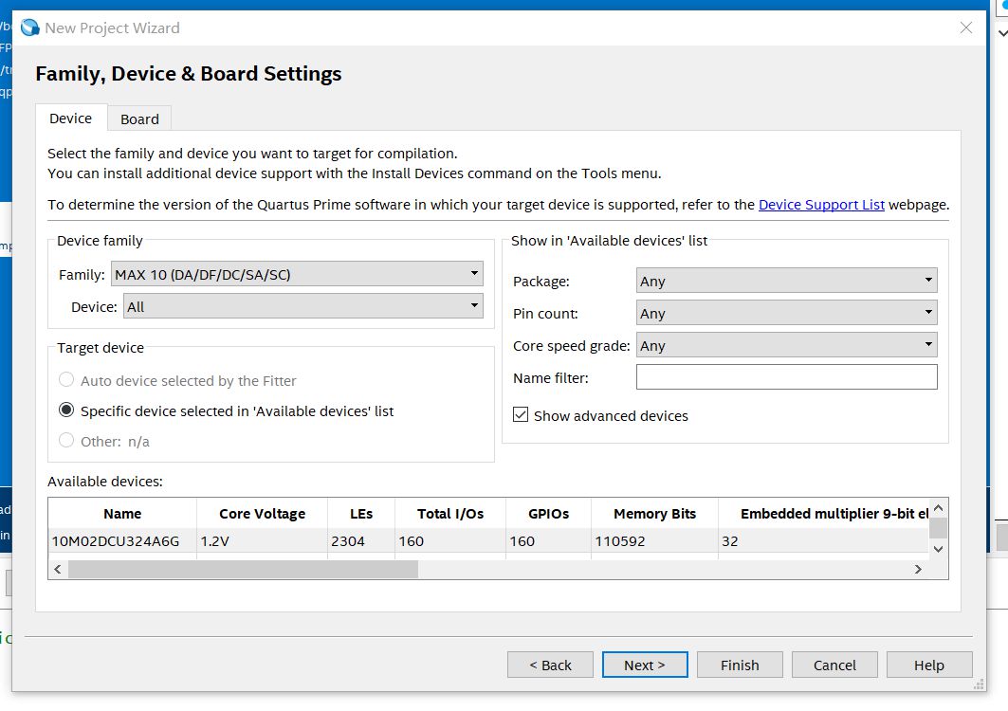The image size is (1008, 711).
Task: Expand the Package dropdown
Action: (787, 281)
